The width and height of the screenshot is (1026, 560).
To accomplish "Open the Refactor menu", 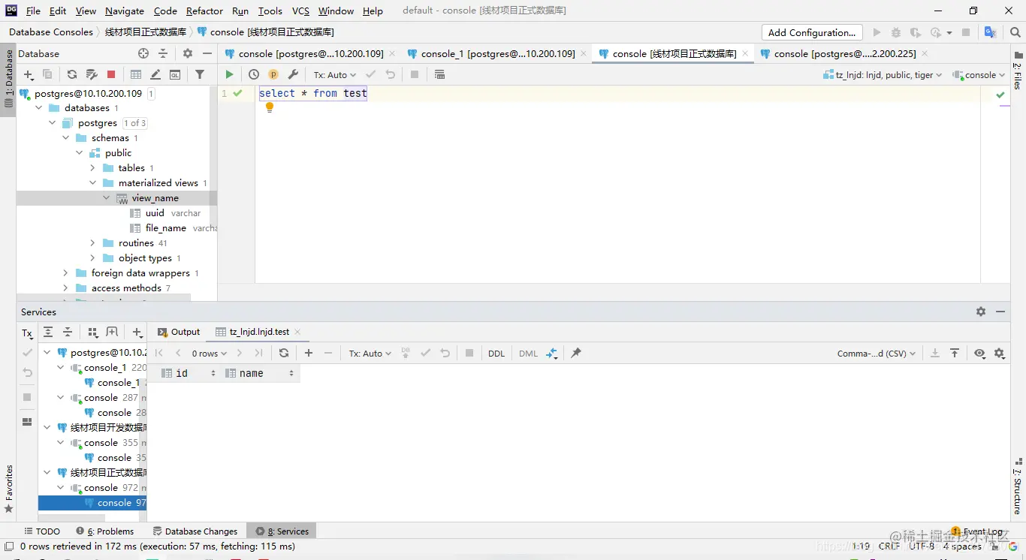I will tap(204, 11).
